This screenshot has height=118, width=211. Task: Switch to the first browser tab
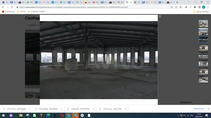[5, 2]
